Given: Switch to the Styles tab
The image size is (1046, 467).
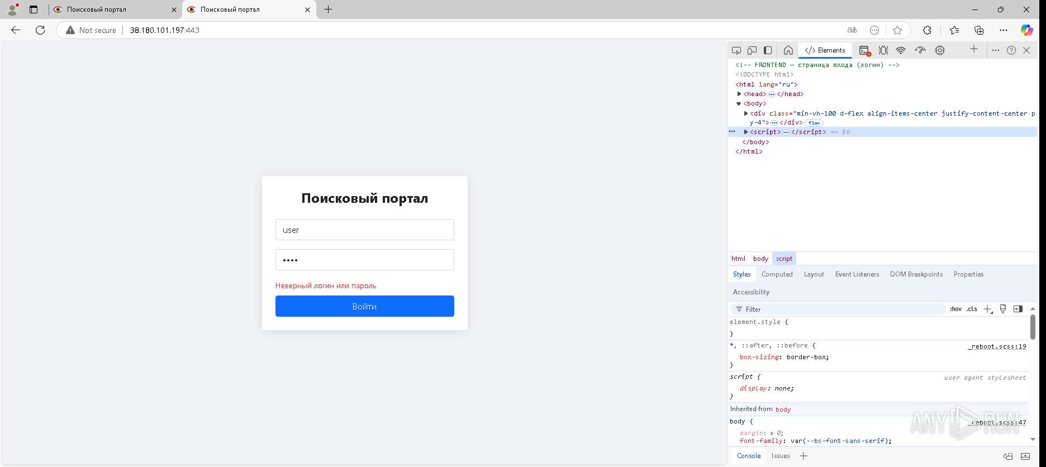Looking at the screenshot, I should pos(741,274).
